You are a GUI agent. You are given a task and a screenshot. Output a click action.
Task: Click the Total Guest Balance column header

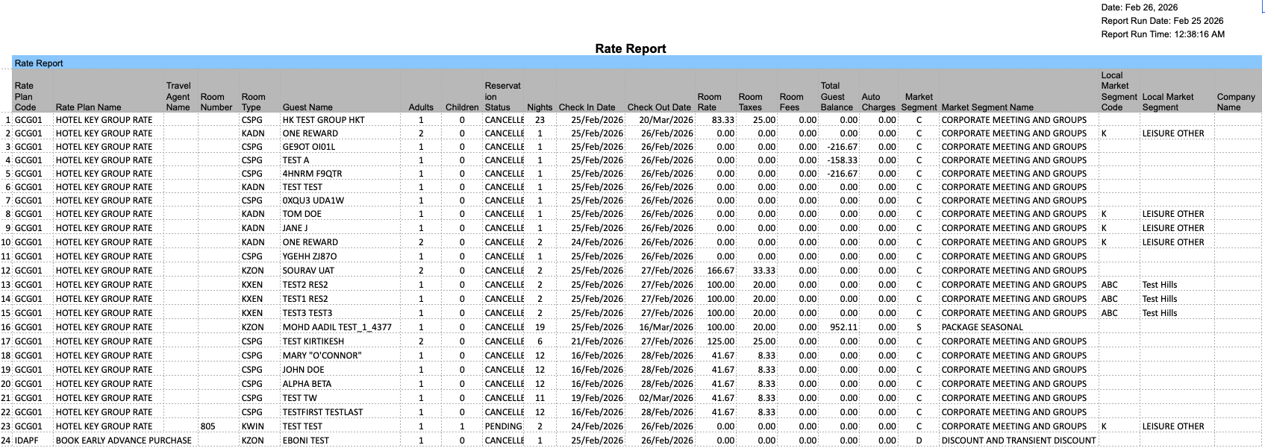(x=836, y=97)
